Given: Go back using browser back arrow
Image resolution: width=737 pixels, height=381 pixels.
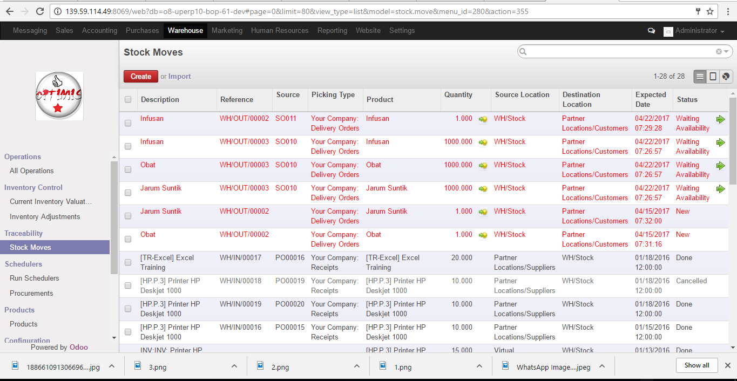Looking at the screenshot, I should 10,11.
